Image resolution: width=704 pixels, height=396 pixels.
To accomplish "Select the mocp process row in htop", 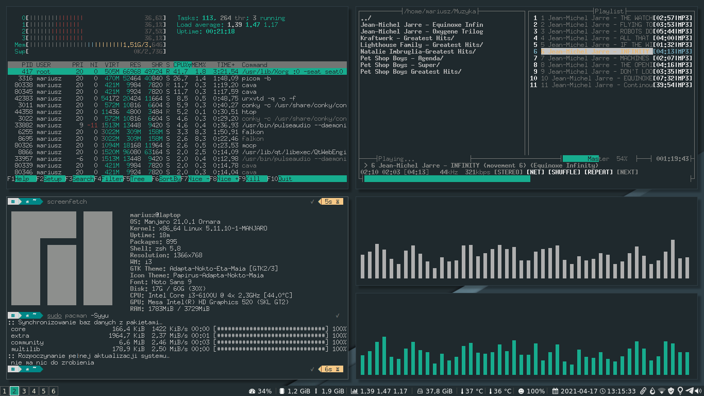I will (x=177, y=145).
